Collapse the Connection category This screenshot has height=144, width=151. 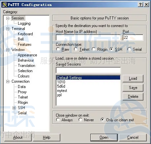pos(8,81)
